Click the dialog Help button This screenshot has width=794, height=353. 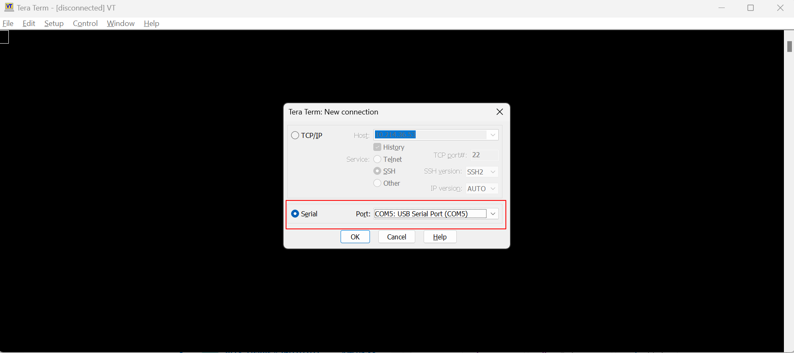pos(440,237)
